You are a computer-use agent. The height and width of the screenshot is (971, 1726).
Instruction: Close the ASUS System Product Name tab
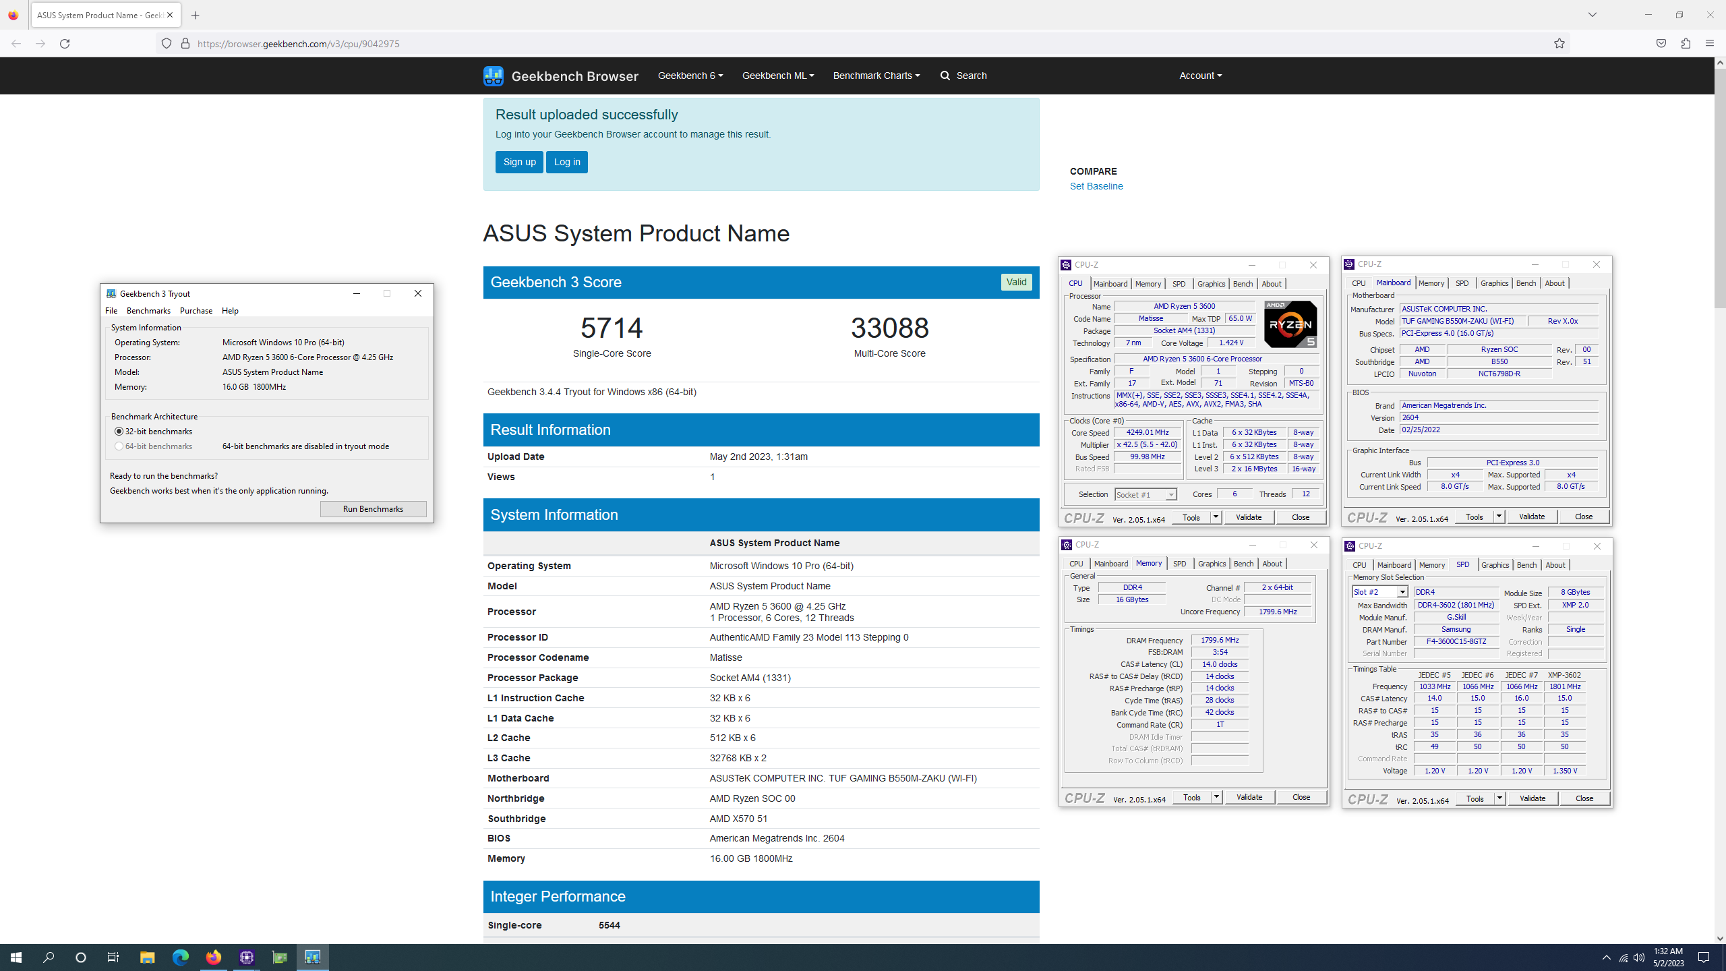point(170,15)
